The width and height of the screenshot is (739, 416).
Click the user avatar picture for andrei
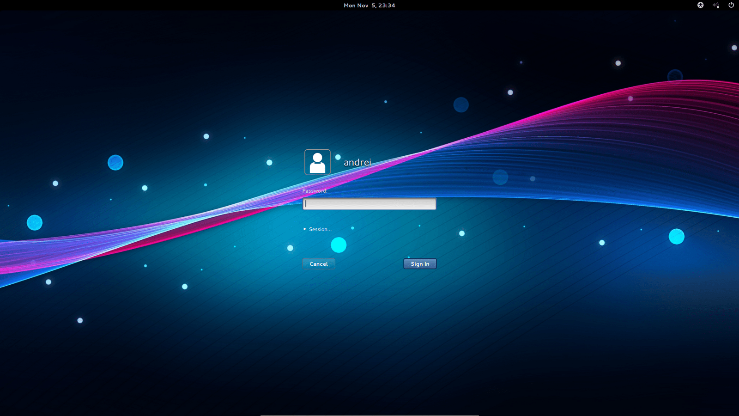pos(317,163)
